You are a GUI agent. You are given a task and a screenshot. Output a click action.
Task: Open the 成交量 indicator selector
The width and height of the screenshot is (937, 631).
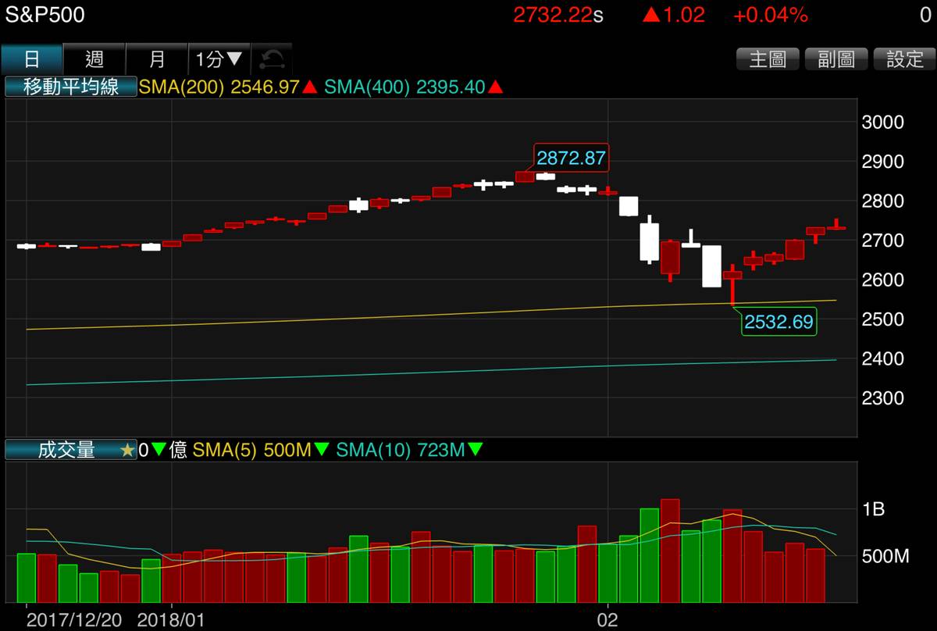pyautogui.click(x=66, y=451)
